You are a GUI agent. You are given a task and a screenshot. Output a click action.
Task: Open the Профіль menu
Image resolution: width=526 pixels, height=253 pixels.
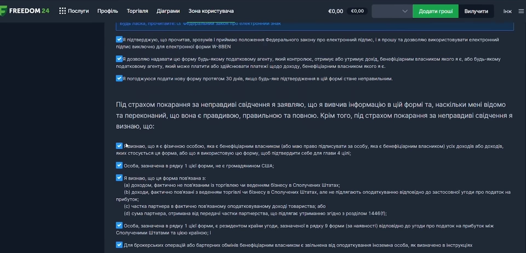pyautogui.click(x=108, y=11)
